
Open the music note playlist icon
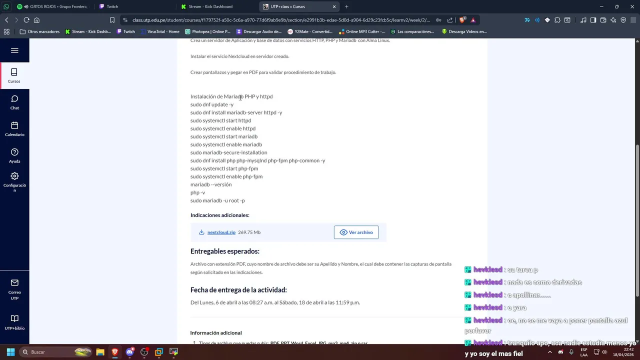583,20
